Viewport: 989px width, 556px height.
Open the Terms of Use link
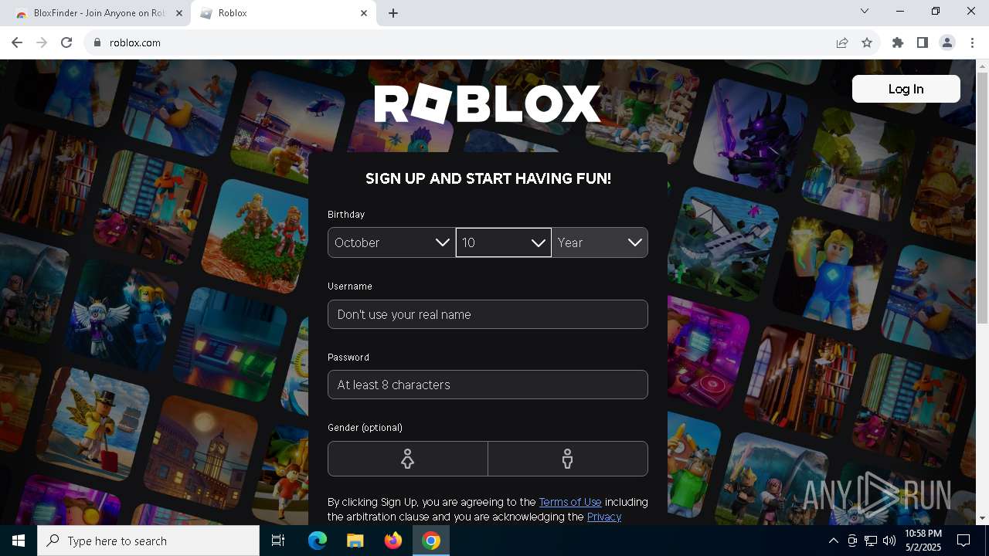pos(570,502)
